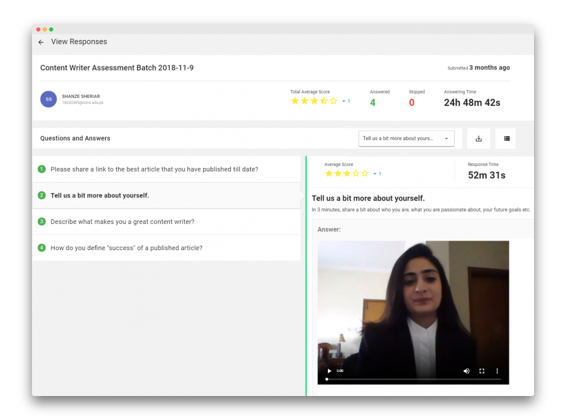Open the question selector dropdown
Viewport: 566px width, 420px height.
406,139
